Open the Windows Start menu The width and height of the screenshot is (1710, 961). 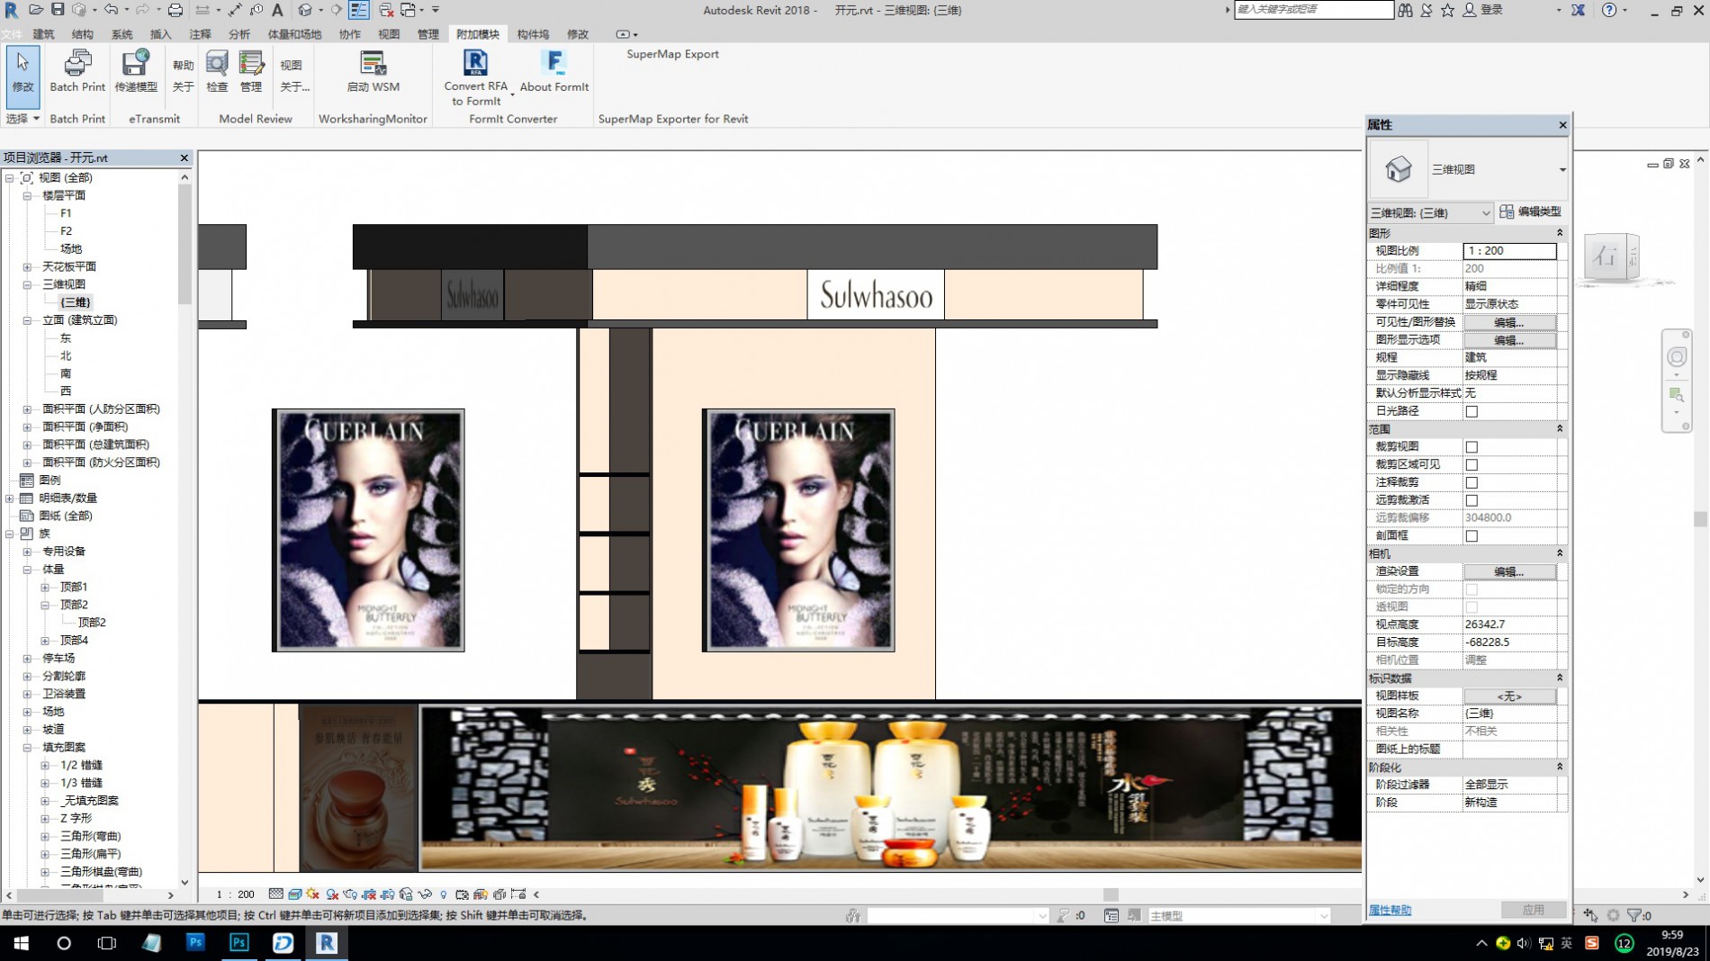tap(21, 943)
